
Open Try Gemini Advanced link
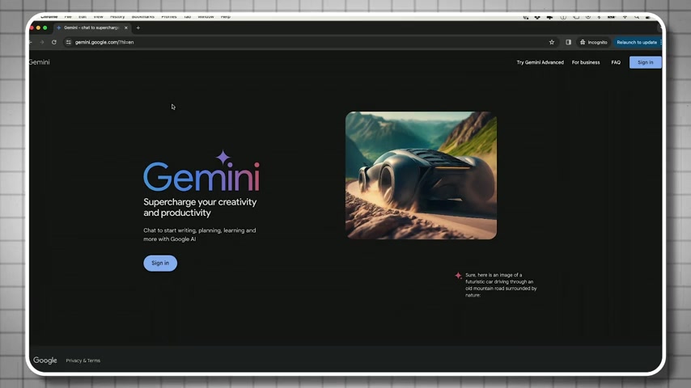[x=540, y=62]
